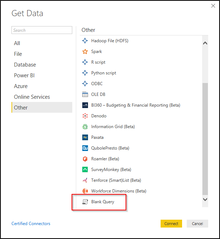This screenshot has height=239, width=220.
Task: Click the Denodo red dots icon
Action: point(85,116)
